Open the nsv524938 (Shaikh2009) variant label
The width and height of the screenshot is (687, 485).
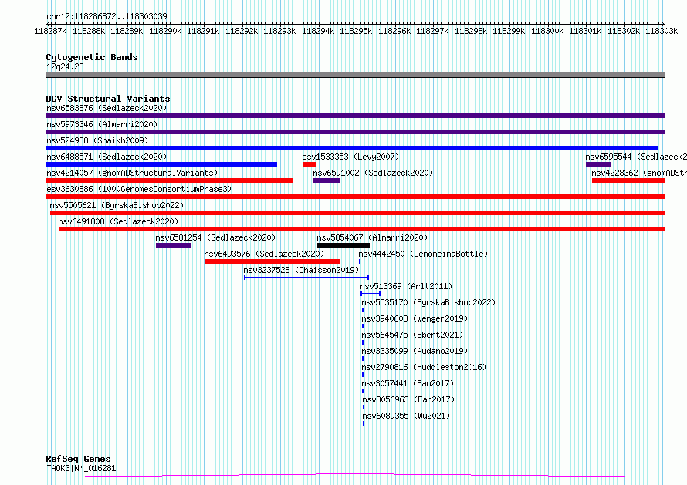click(97, 140)
